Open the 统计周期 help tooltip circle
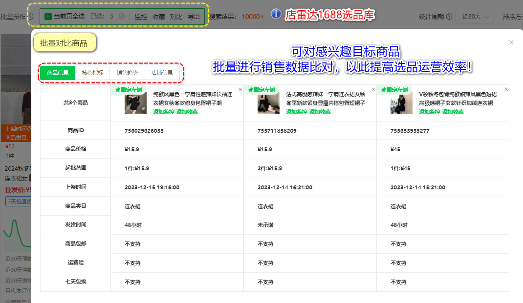The image size is (523, 303). (x=448, y=16)
